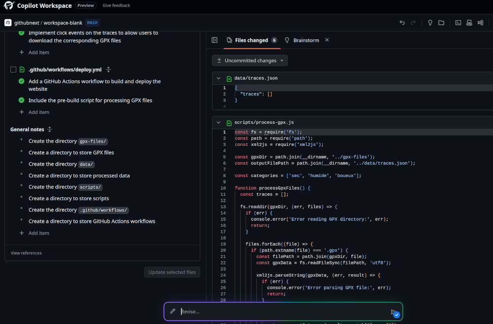Select note 'Create a directory to store processed data'
Viewport: 493px width, 324px height.
click(x=79, y=176)
